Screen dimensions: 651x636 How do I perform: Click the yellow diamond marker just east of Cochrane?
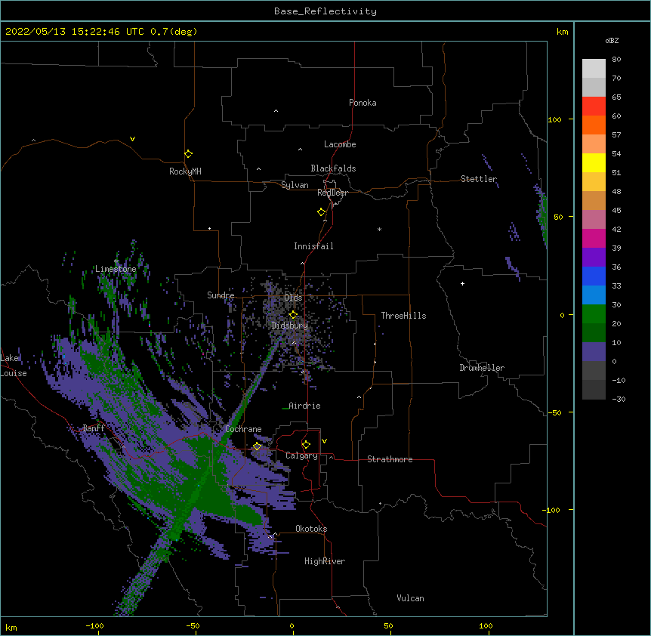click(x=258, y=446)
